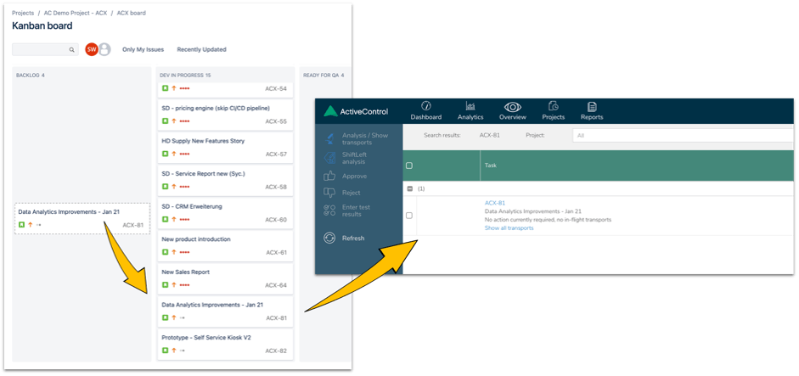The width and height of the screenshot is (799, 376).
Task: Click the BACKLOG 4 column header
Action: (30, 76)
